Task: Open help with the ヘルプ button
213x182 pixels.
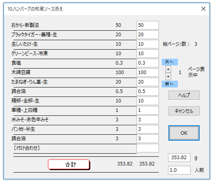Action: tap(184, 95)
